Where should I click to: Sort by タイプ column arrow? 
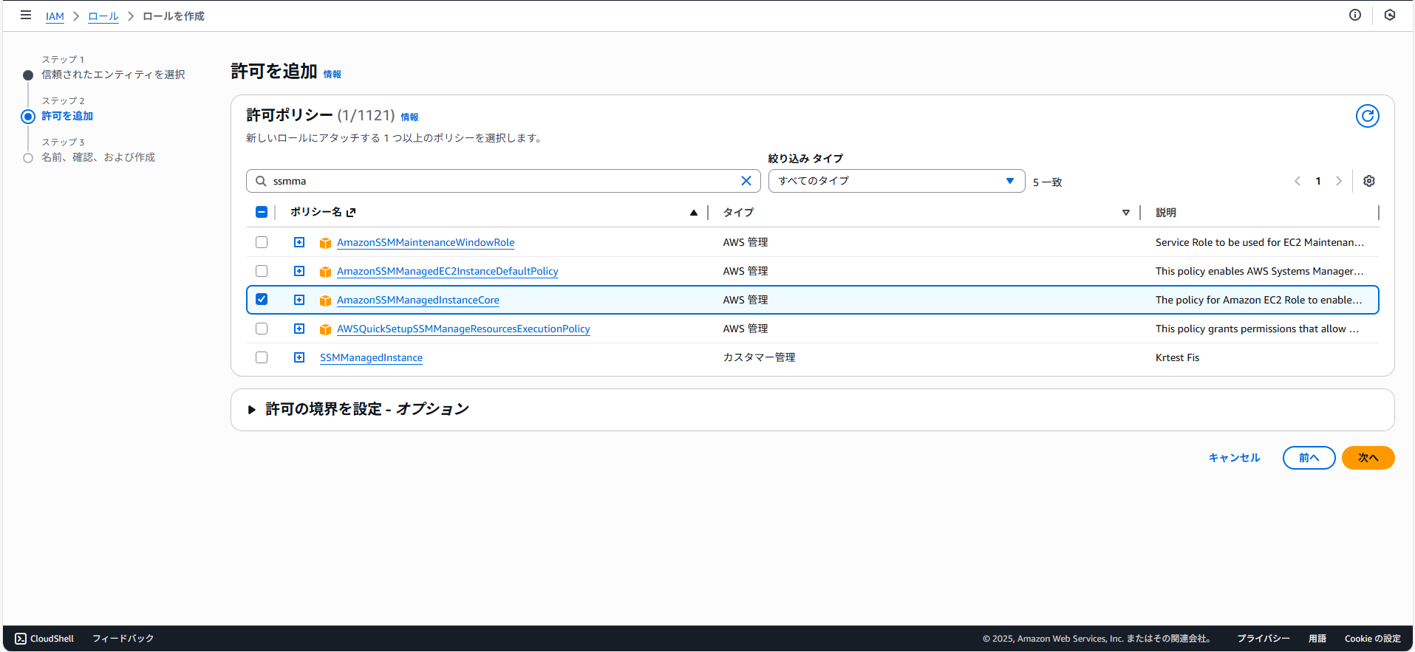pos(1126,213)
